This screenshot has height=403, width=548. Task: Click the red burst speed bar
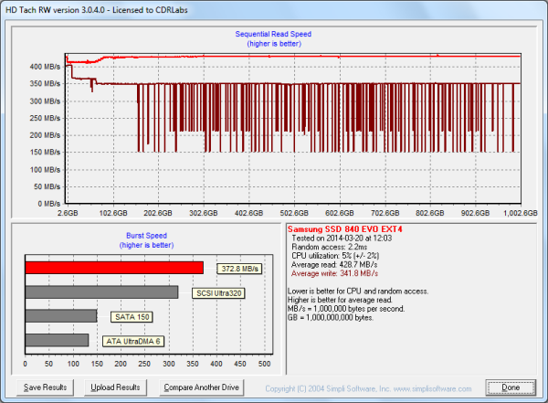pos(114,268)
